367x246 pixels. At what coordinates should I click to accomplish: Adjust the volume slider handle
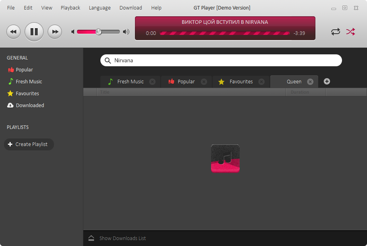(98, 32)
